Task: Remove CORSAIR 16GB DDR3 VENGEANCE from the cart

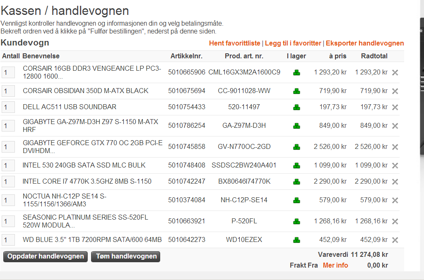Action: [x=395, y=73]
